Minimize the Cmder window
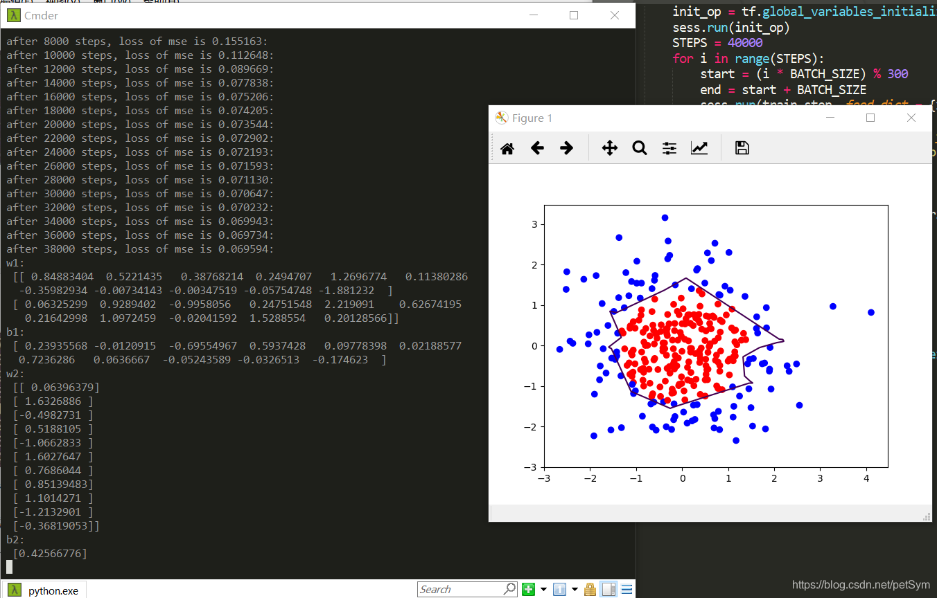 pyautogui.click(x=533, y=15)
